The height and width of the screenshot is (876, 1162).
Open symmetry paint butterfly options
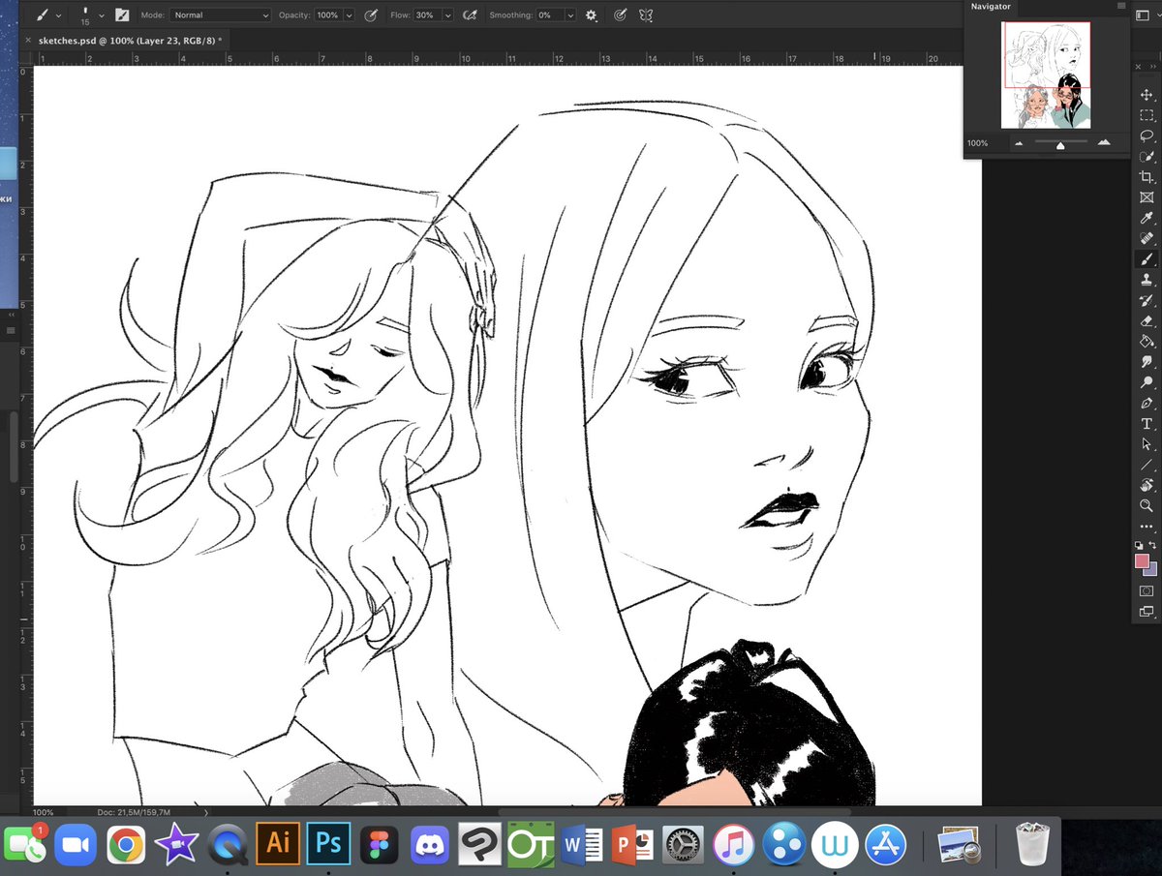click(646, 15)
